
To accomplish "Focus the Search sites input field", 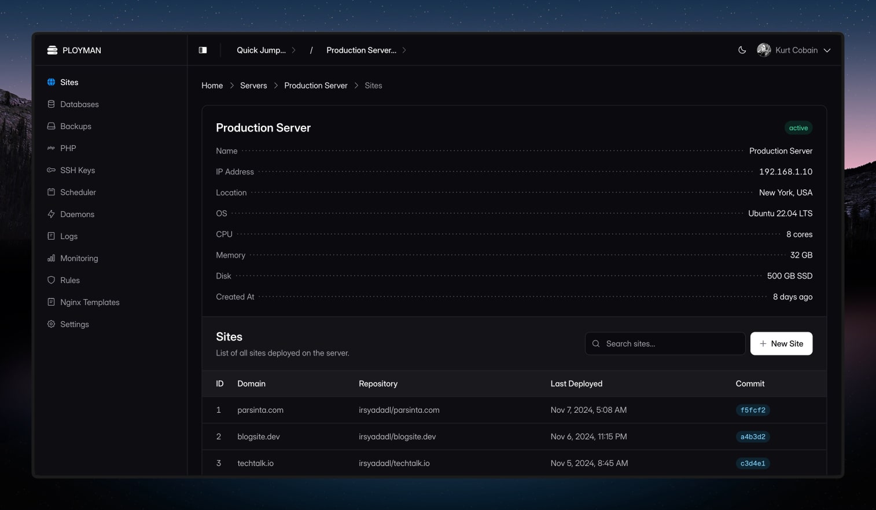I will [665, 344].
